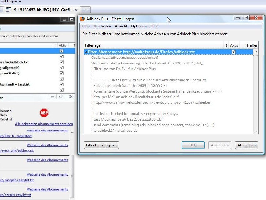Toggle checkbox in highlighted row of left image

pos(62,51)
